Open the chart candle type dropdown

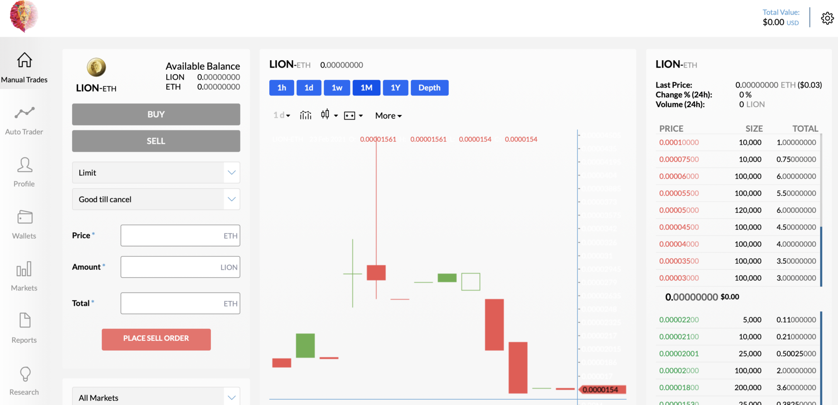(328, 115)
